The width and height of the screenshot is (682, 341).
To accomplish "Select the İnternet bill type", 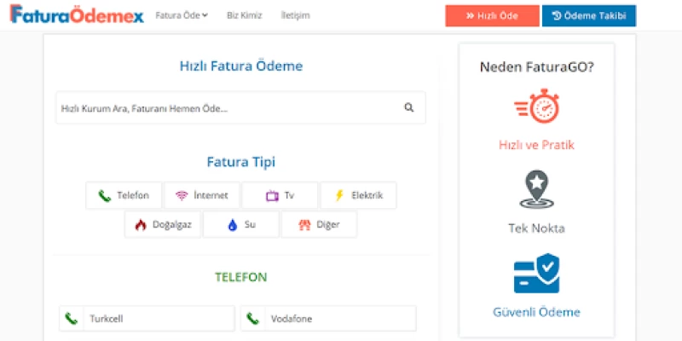I will (202, 195).
